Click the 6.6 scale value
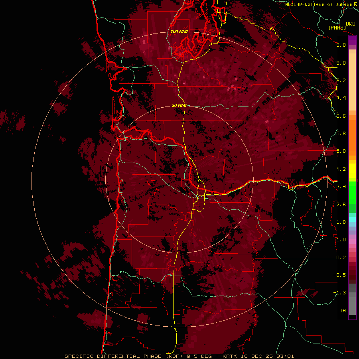The height and width of the screenshot is (359, 359). pyautogui.click(x=341, y=116)
